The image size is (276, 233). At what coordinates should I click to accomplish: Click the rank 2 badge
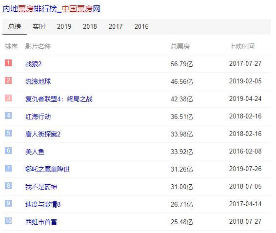8,80
